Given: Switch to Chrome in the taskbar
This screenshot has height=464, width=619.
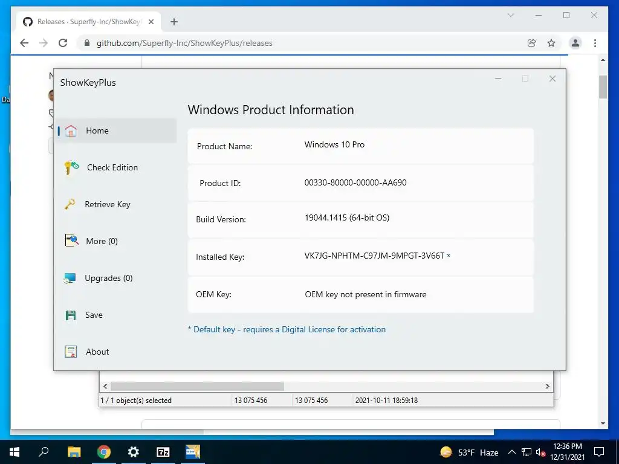Looking at the screenshot, I should click(104, 452).
